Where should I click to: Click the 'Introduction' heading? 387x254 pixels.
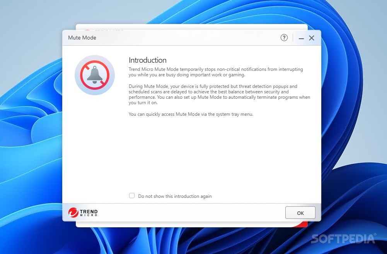pos(148,60)
